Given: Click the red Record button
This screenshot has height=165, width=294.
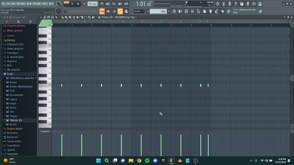Looking at the screenshot, I should 85,4.
